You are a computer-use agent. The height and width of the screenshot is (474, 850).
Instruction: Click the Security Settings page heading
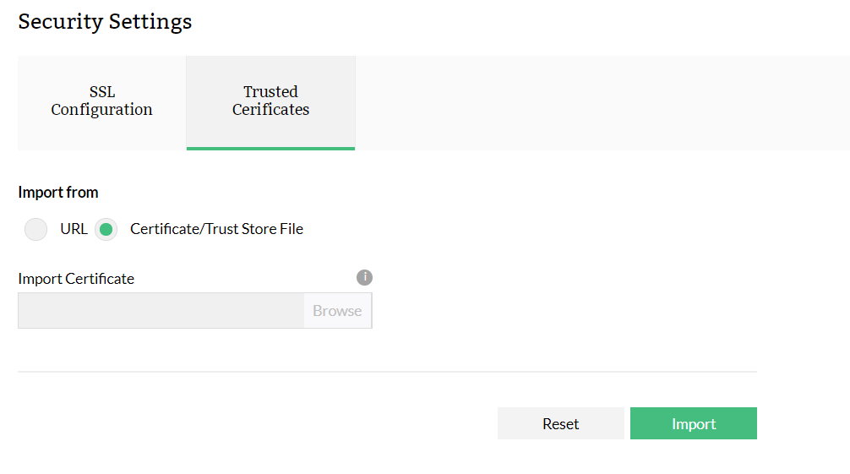105,22
